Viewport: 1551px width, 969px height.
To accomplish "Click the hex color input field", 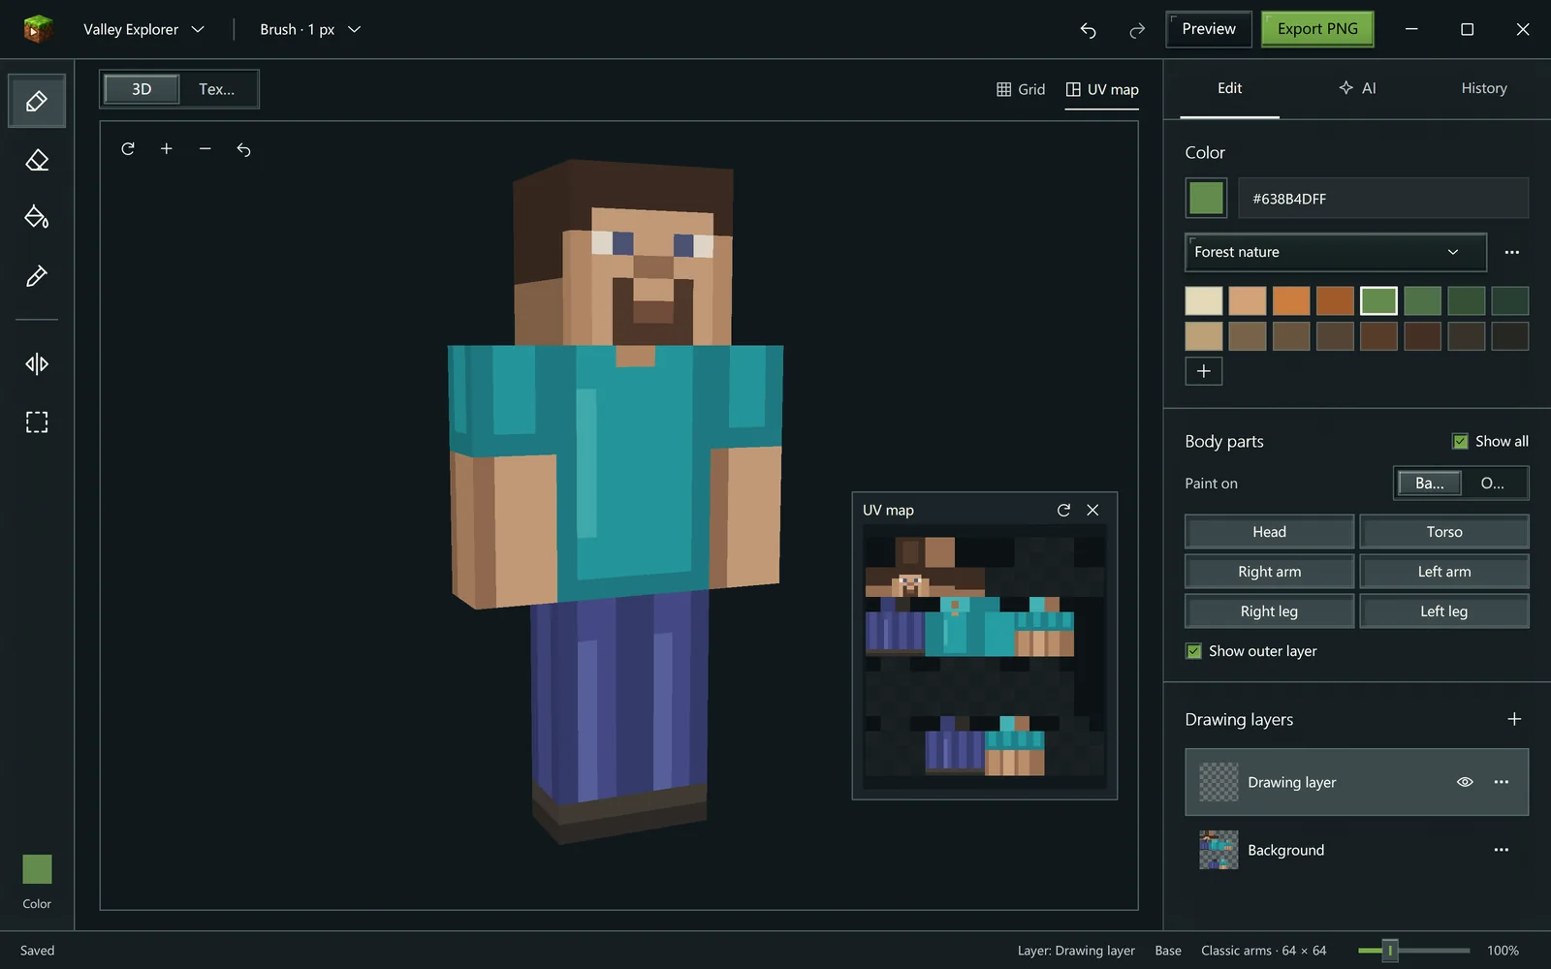I will coord(1383,199).
